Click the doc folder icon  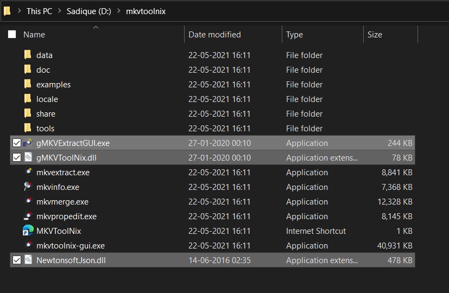(28, 69)
